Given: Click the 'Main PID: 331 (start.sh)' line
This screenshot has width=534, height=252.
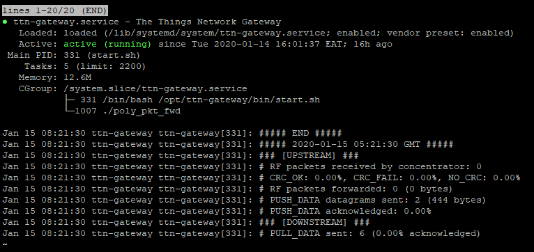Looking at the screenshot, I should [x=74, y=56].
